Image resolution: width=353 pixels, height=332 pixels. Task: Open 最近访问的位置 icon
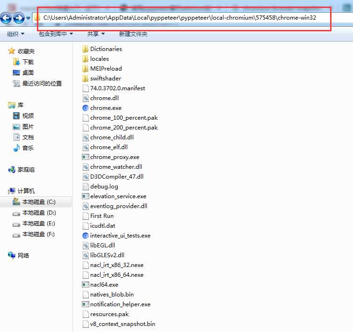pyautogui.click(x=16, y=84)
